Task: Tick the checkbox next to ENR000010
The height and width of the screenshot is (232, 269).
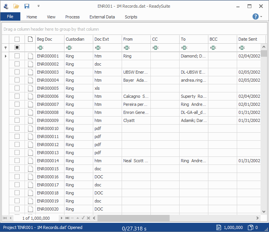Action: click(x=17, y=128)
